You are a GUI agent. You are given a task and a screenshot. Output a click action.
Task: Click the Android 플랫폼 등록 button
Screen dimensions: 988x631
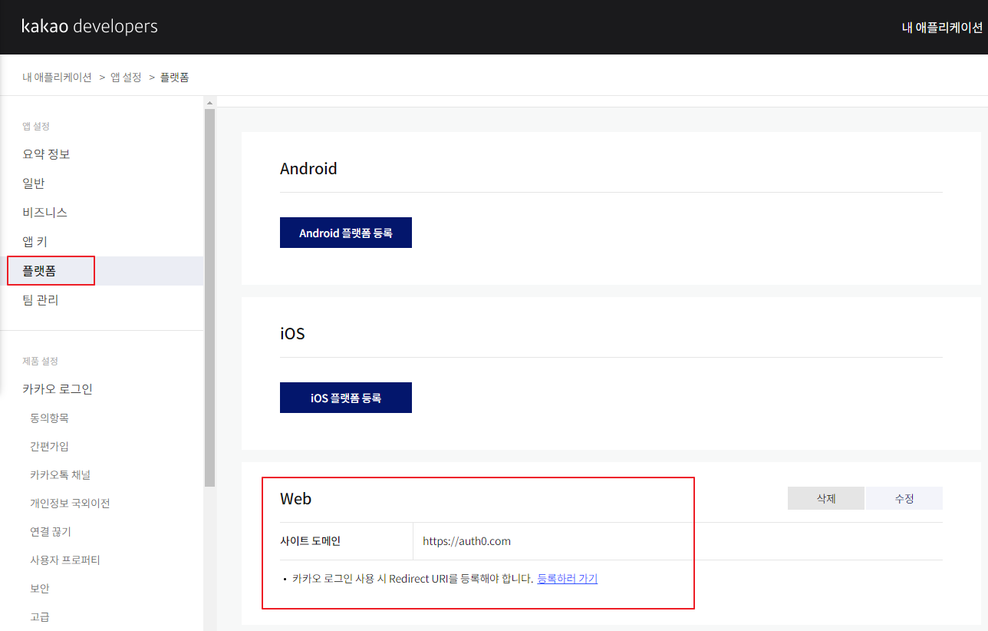click(346, 233)
